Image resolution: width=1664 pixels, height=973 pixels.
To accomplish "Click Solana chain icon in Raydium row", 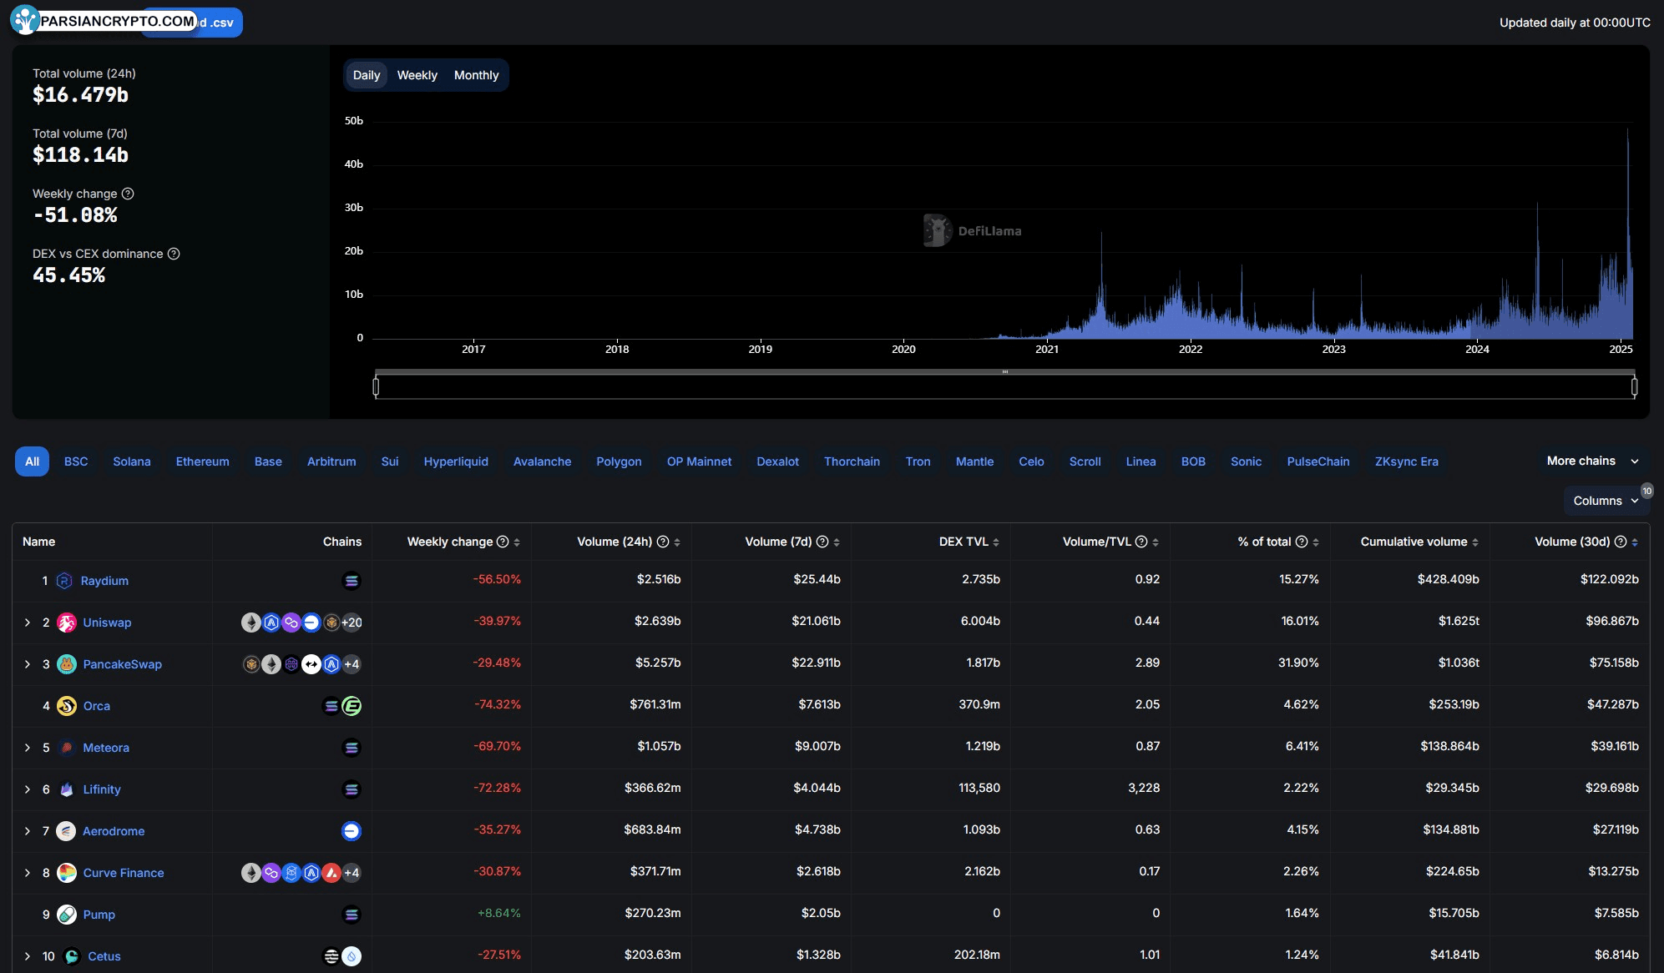I will [x=352, y=581].
